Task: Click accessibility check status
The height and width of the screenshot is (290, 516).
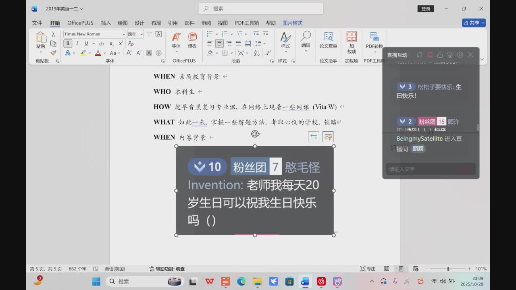Action: (167, 269)
